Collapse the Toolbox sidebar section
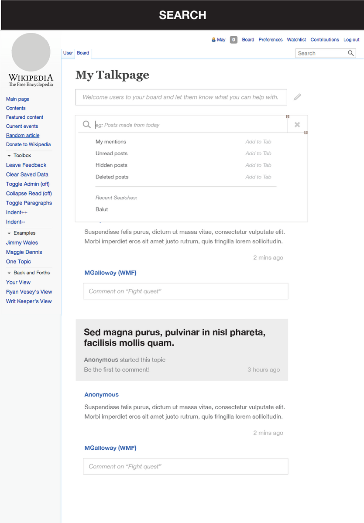Viewport: 364px width, 523px height. click(x=9, y=156)
